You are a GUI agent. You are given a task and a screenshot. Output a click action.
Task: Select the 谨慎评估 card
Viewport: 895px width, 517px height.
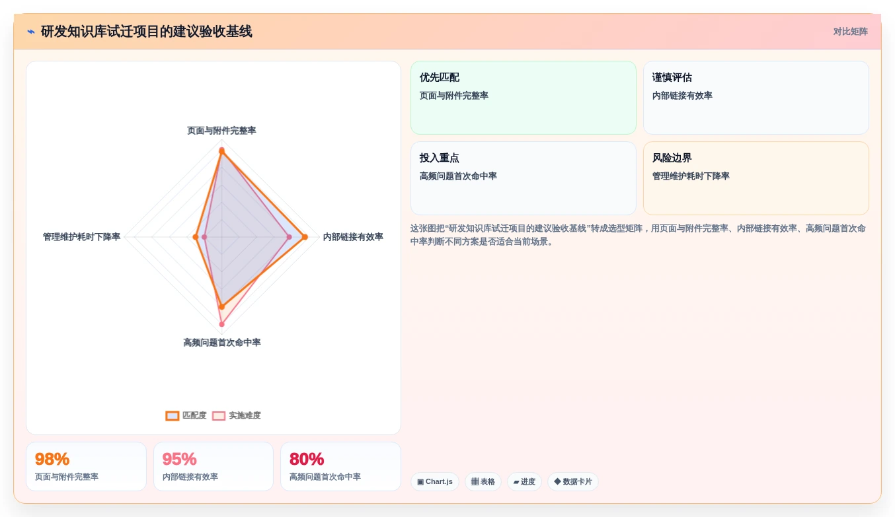756,98
